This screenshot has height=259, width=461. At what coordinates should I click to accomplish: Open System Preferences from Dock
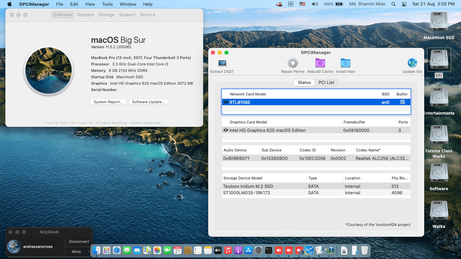click(259, 250)
